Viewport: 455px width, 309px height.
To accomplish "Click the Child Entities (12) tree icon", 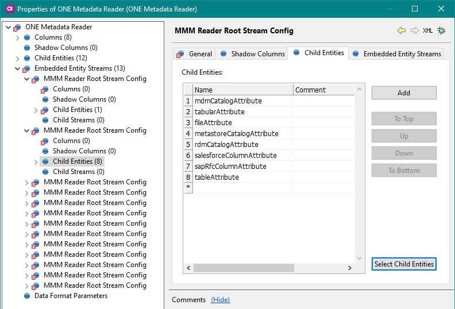I will point(27,58).
